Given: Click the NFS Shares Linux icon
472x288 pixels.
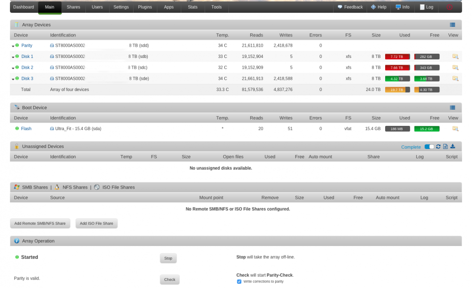Looking at the screenshot, I should click(57, 187).
